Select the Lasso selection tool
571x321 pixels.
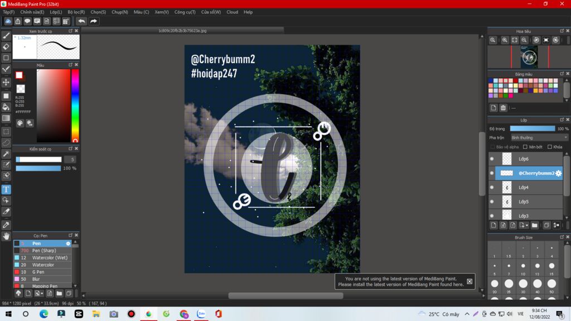click(x=6, y=143)
